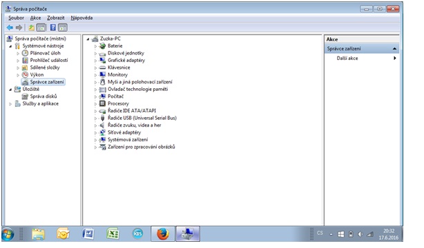Screen dimensions: 424x248
Task: Open Plánovač úloh clock icon
Action: click(25, 53)
